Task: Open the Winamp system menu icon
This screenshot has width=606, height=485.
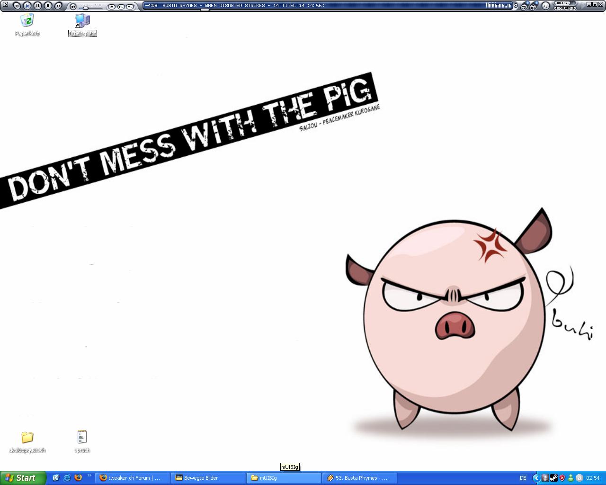Action: coord(5,5)
